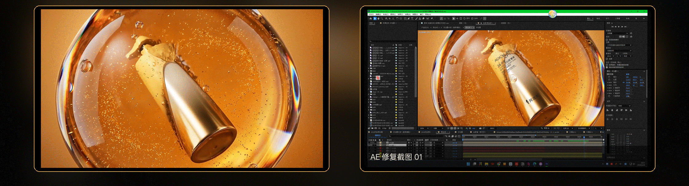
Task: Open the 活动摄像机 view dropdown
Action: pos(584,128)
